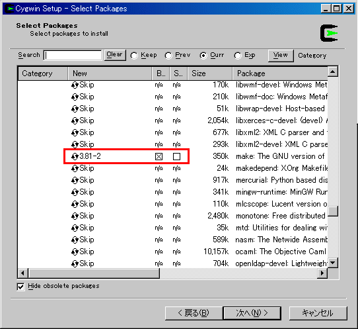This screenshot has width=358, height=329.
Task: Select the Exp radio button
Action: click(238, 56)
